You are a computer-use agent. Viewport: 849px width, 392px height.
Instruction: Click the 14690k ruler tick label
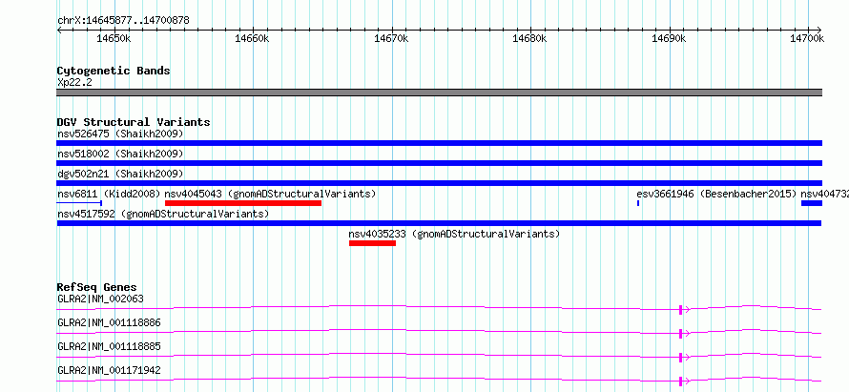[x=669, y=38]
